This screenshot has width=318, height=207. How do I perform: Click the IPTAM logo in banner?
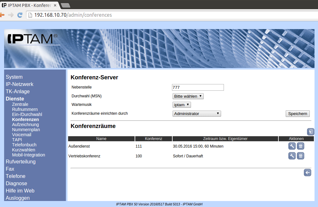(x=31, y=39)
